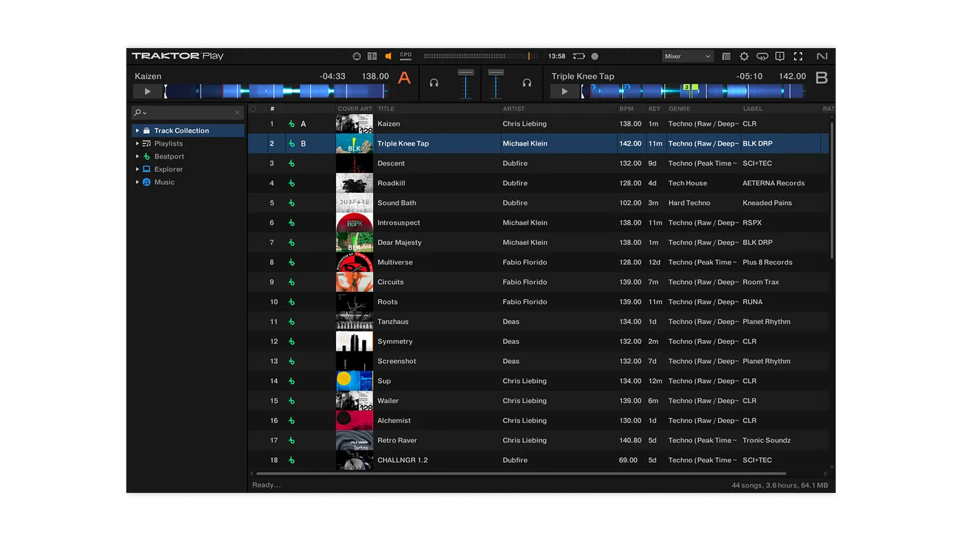
Task: Click the cruise mode loop icon
Action: click(762, 56)
